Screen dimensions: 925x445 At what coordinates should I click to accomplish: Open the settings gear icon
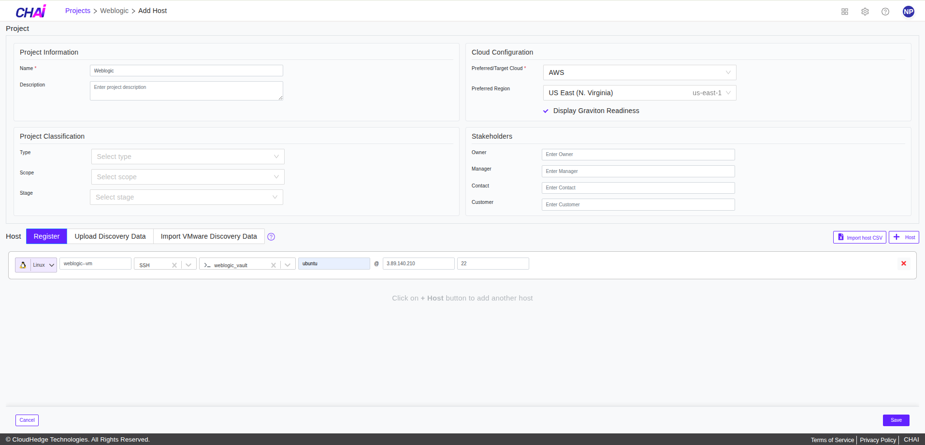pyautogui.click(x=865, y=11)
